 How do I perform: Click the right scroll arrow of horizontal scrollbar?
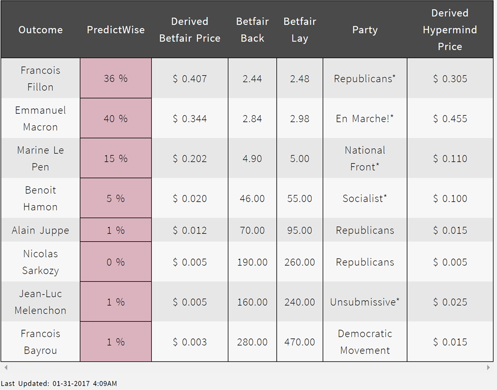click(x=489, y=367)
